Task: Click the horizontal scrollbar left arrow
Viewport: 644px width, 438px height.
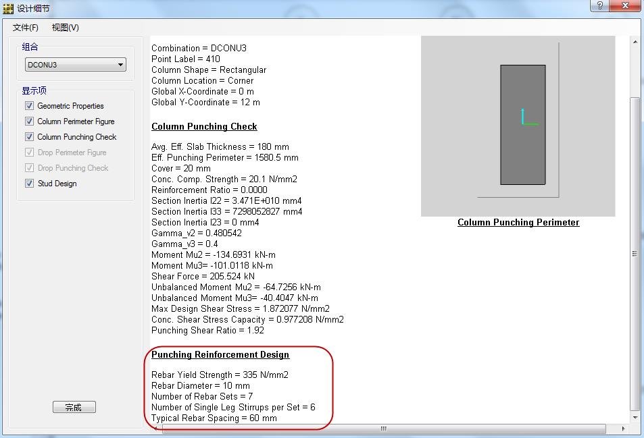Action: tap(157, 429)
